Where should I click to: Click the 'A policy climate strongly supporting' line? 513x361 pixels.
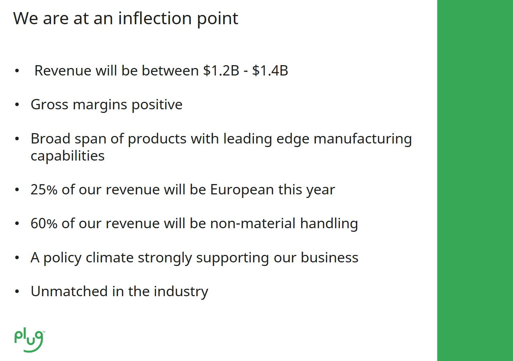(x=194, y=258)
